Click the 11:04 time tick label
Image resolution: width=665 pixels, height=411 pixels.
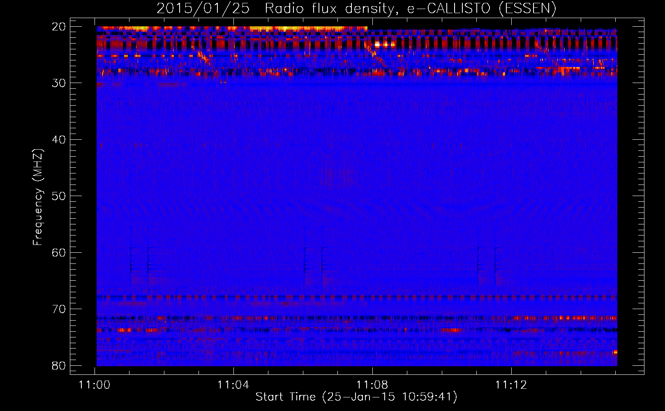(233, 385)
